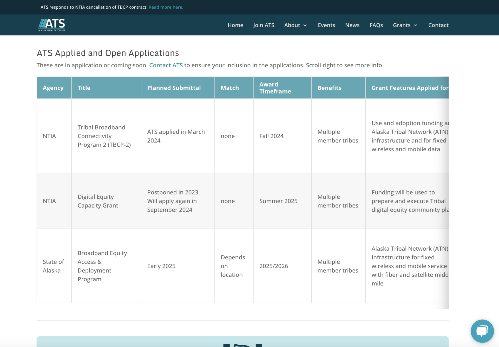
Task: Open the News section
Action: click(352, 25)
